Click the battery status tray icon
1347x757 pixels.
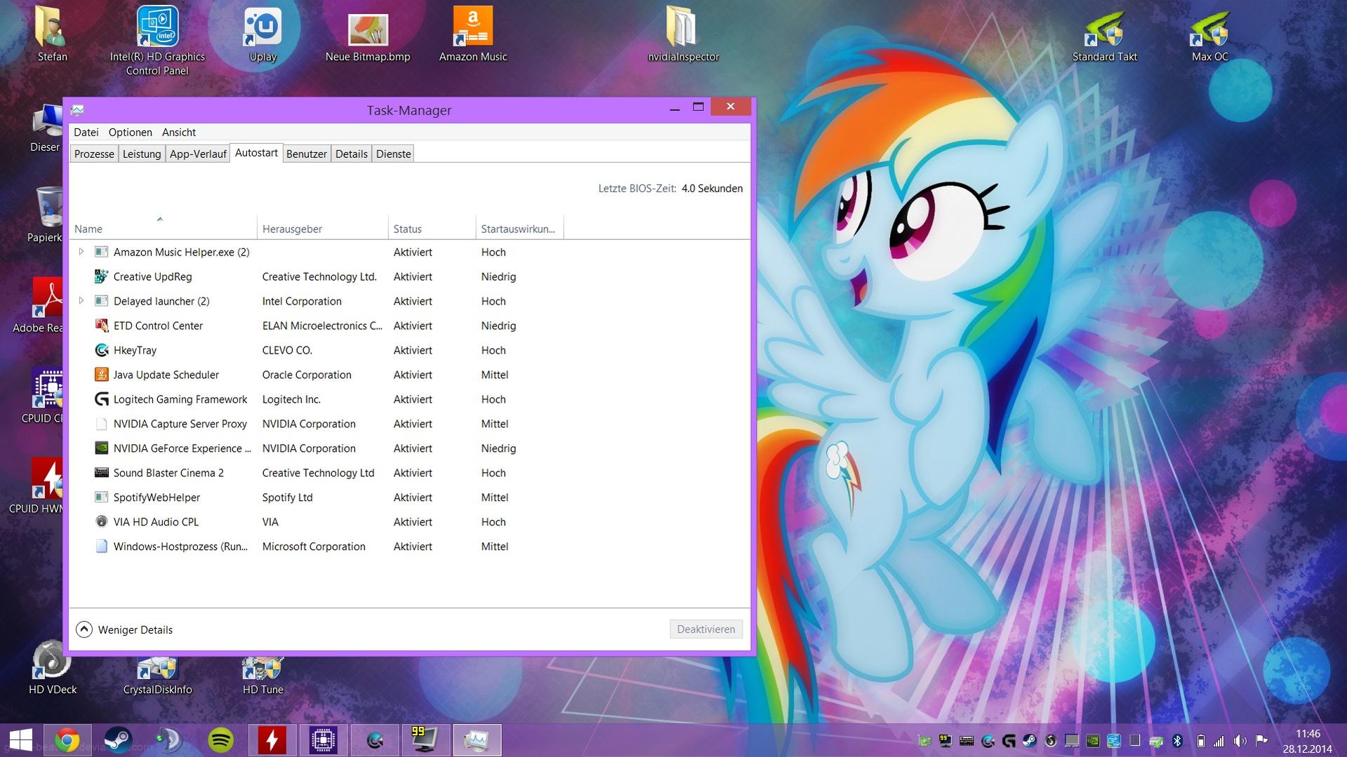tap(1200, 741)
